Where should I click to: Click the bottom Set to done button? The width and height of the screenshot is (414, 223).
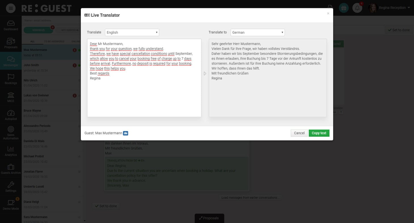pos(106,206)
